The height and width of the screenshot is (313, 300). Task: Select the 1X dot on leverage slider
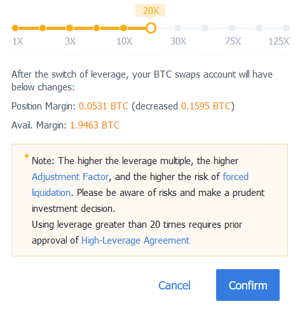pyautogui.click(x=15, y=28)
